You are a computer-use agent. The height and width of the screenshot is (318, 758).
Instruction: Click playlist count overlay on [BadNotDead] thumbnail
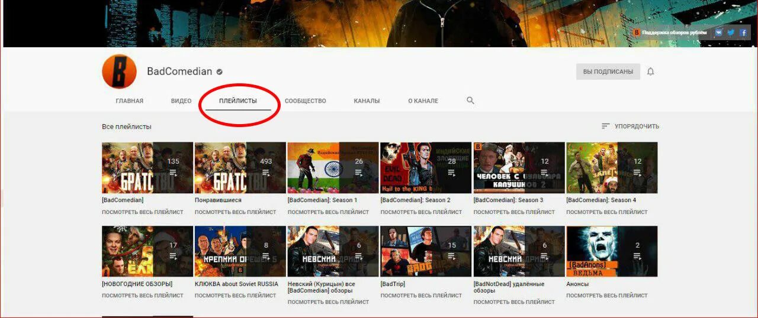click(x=545, y=251)
